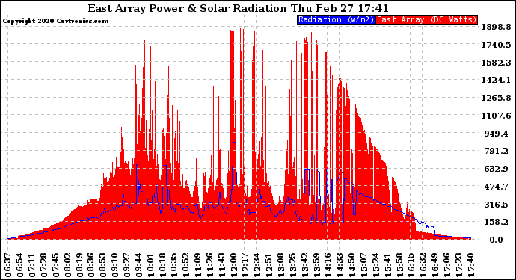Click the 14:16 time axis label
Screen dimensions: 516x280
(x=328, y=265)
